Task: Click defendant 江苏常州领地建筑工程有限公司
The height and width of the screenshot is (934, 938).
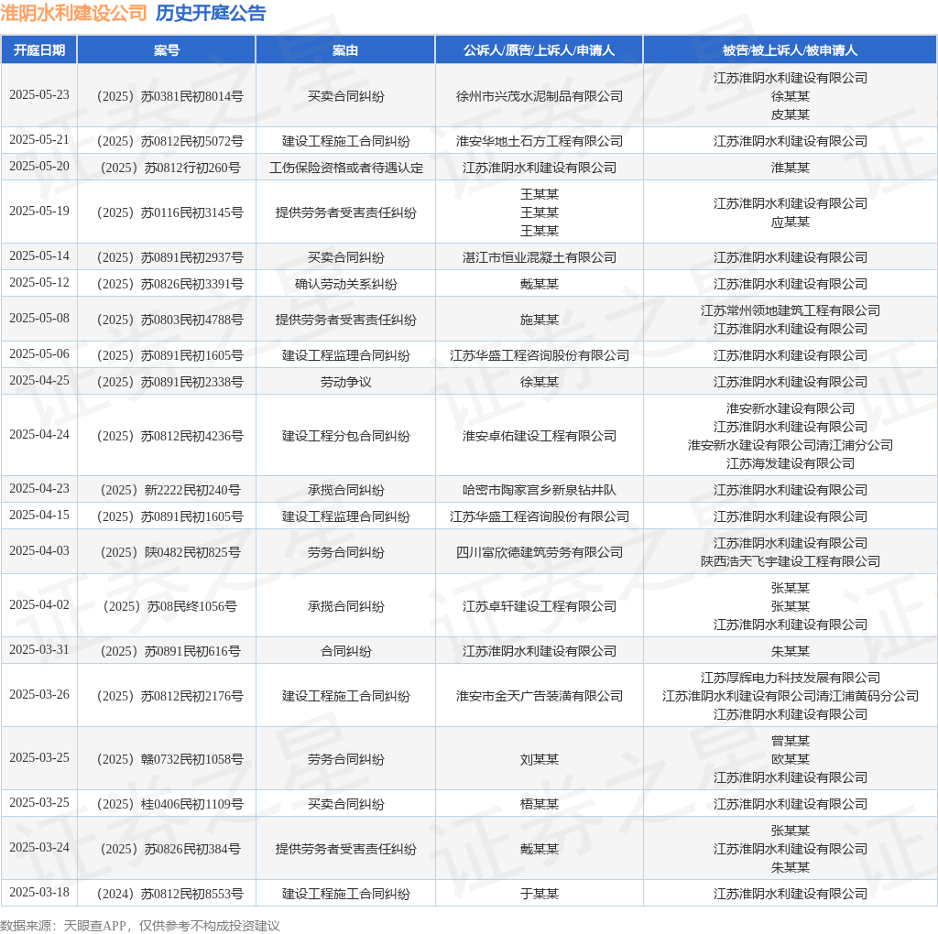Action: click(x=791, y=310)
